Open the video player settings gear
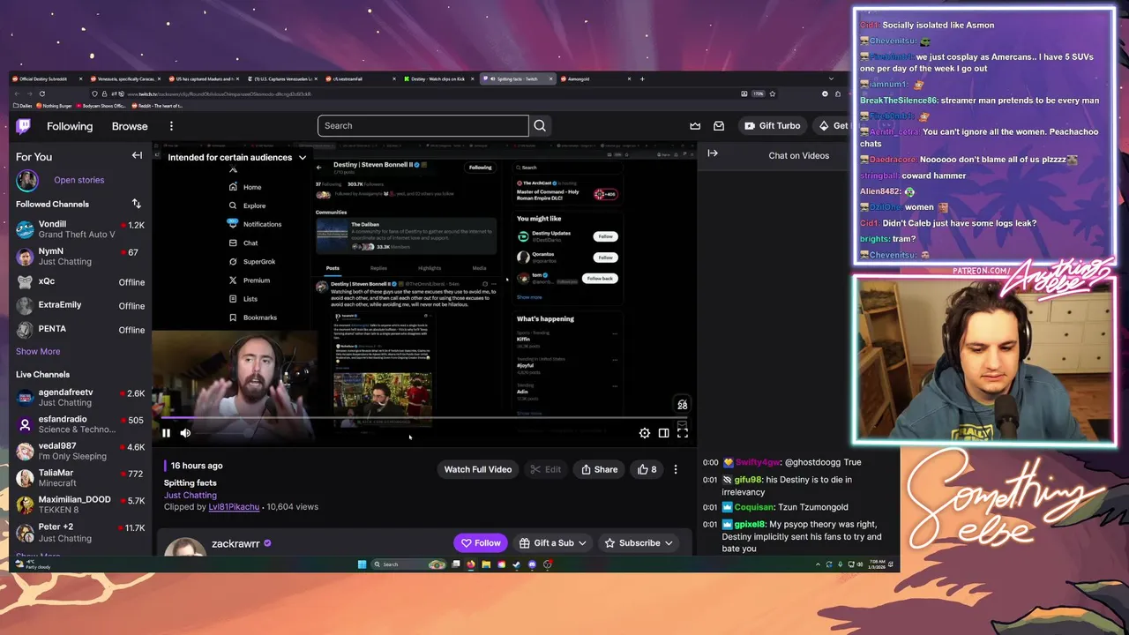Screen dimensions: 1129x635 coord(645,433)
